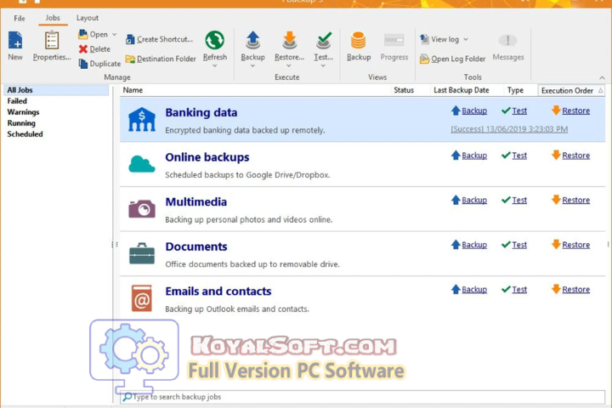Viewport: 612px width, 408px height.
Task: Click the Test execute checkmark icon
Action: click(324, 40)
